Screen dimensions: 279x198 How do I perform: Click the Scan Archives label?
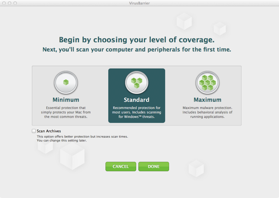click(49, 131)
